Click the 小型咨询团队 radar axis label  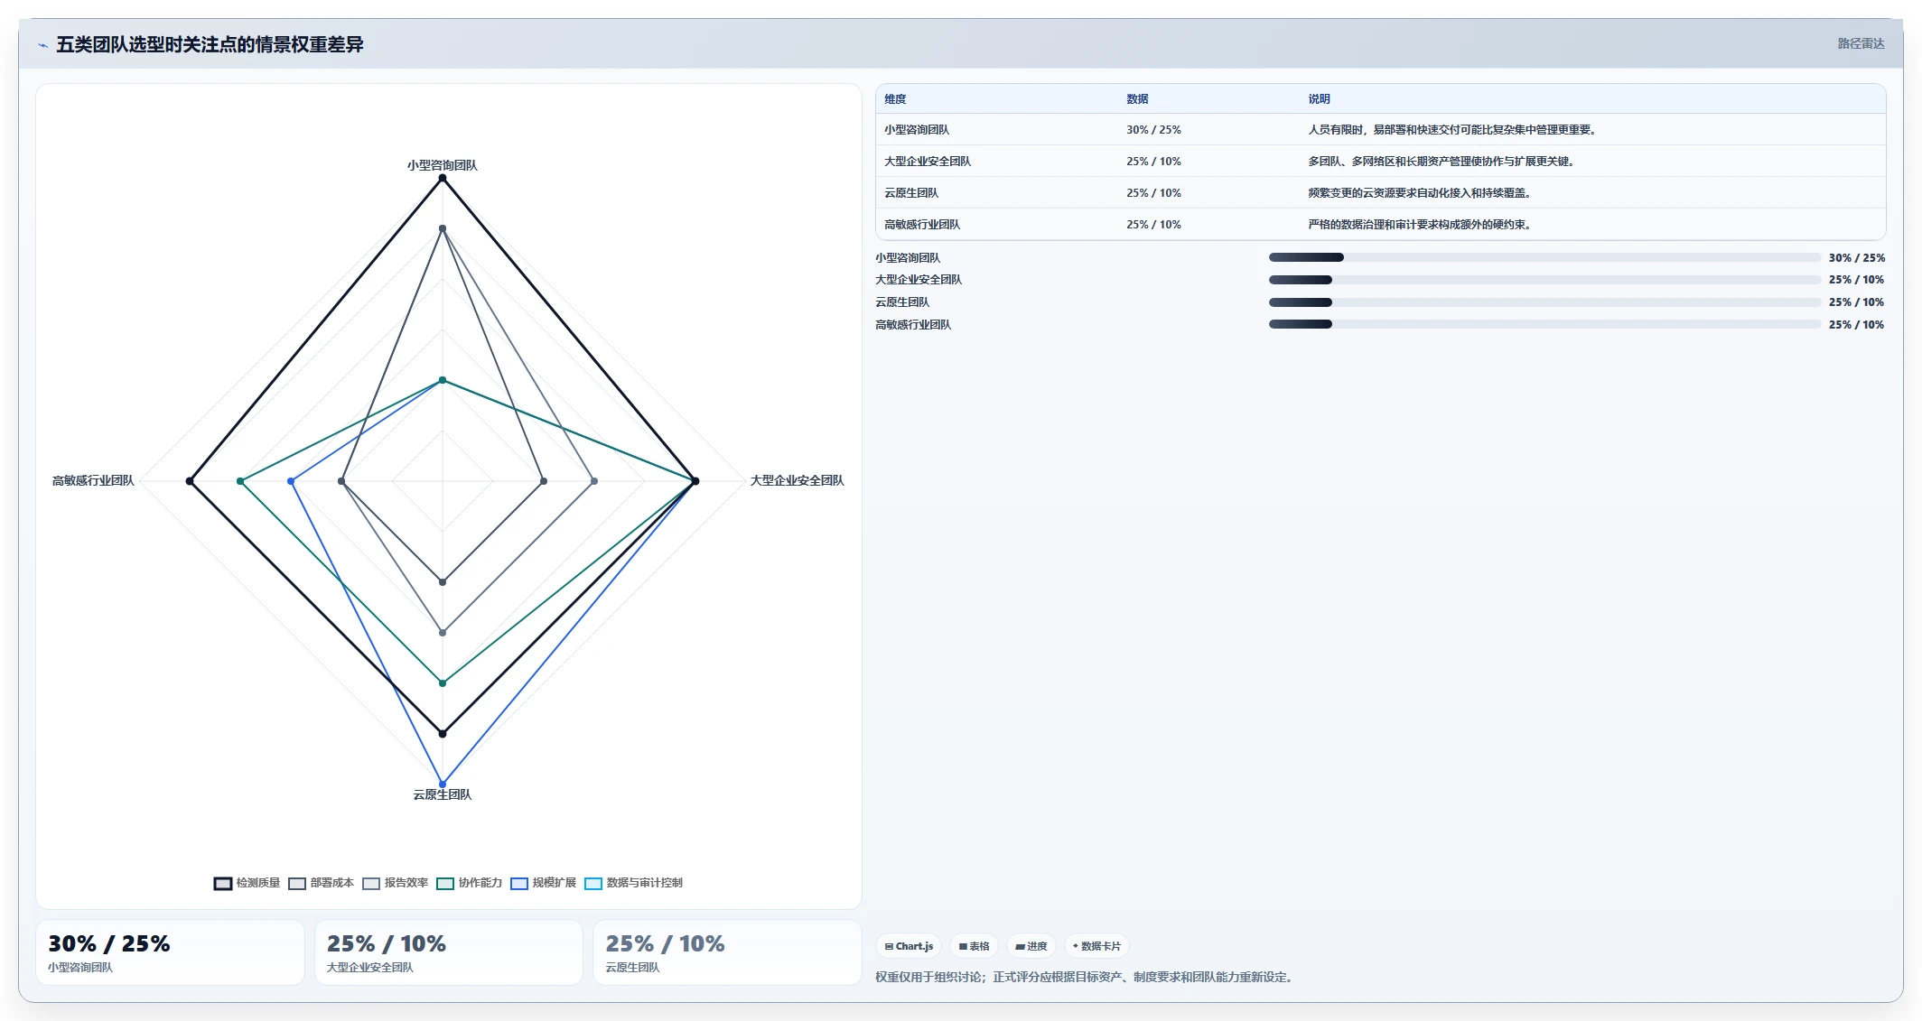pyautogui.click(x=442, y=165)
